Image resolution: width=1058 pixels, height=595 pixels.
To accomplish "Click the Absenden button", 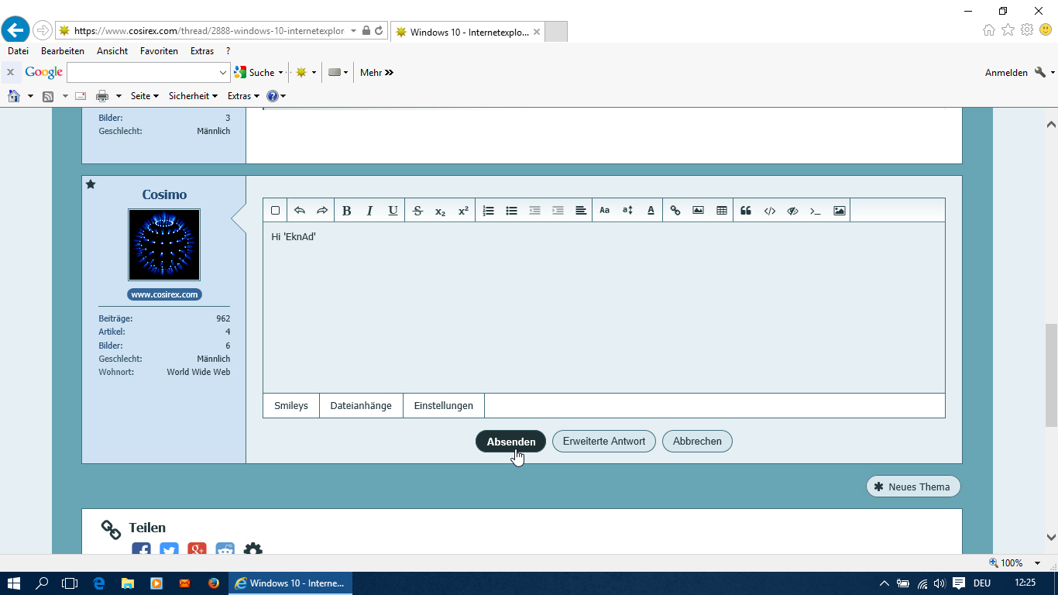I will pyautogui.click(x=510, y=442).
